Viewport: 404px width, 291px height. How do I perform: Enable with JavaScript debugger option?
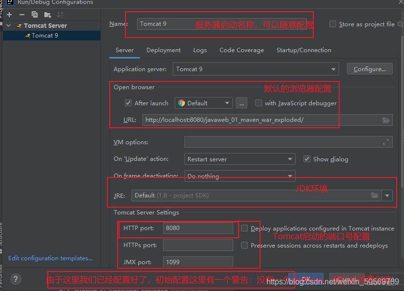pyautogui.click(x=258, y=103)
